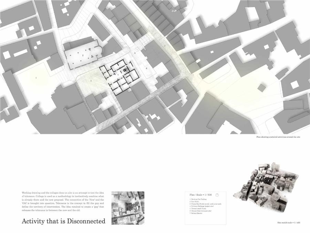The width and height of the screenshot is (310, 233).
Task: Click the north arrow compass icon
Action: 217,195
